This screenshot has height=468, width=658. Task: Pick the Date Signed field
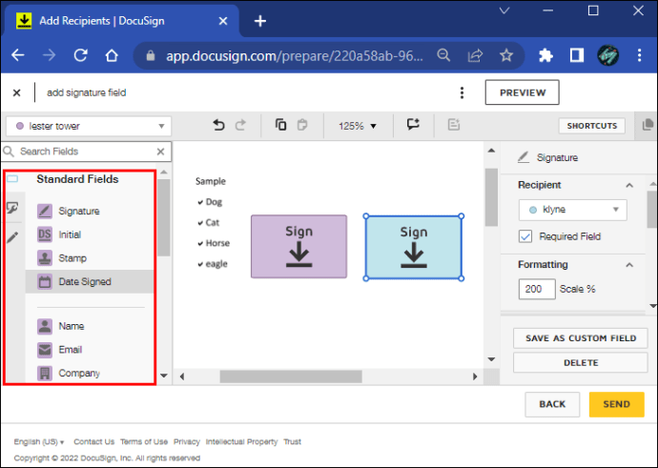pyautogui.click(x=90, y=281)
